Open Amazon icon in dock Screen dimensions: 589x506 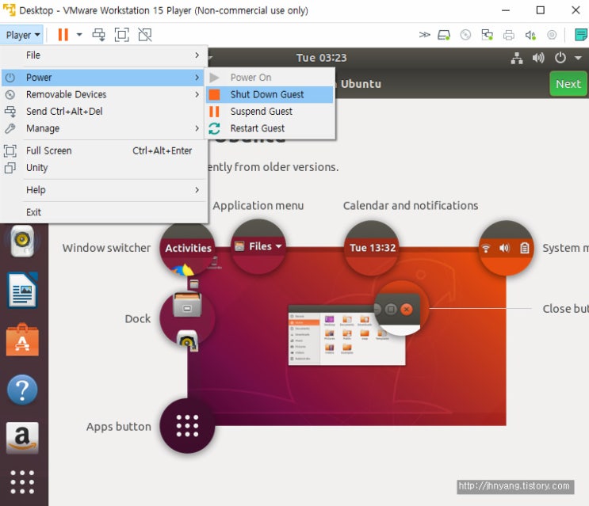pyautogui.click(x=22, y=438)
